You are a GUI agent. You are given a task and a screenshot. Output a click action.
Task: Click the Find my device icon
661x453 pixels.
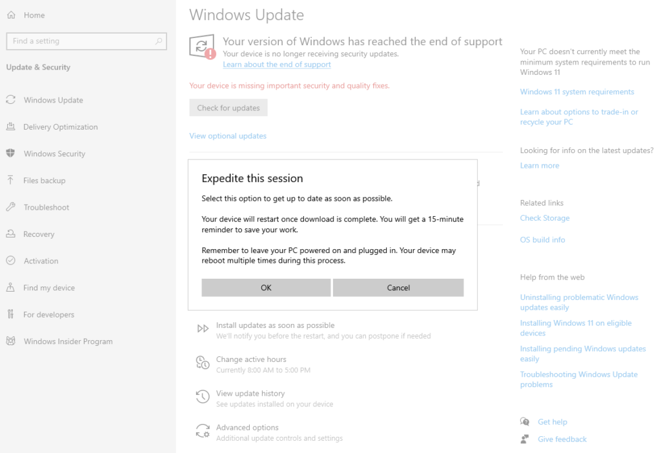[10, 288]
